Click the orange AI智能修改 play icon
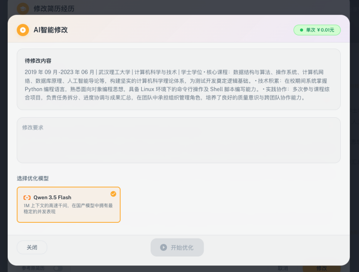The image size is (359, 272). pyautogui.click(x=23, y=30)
